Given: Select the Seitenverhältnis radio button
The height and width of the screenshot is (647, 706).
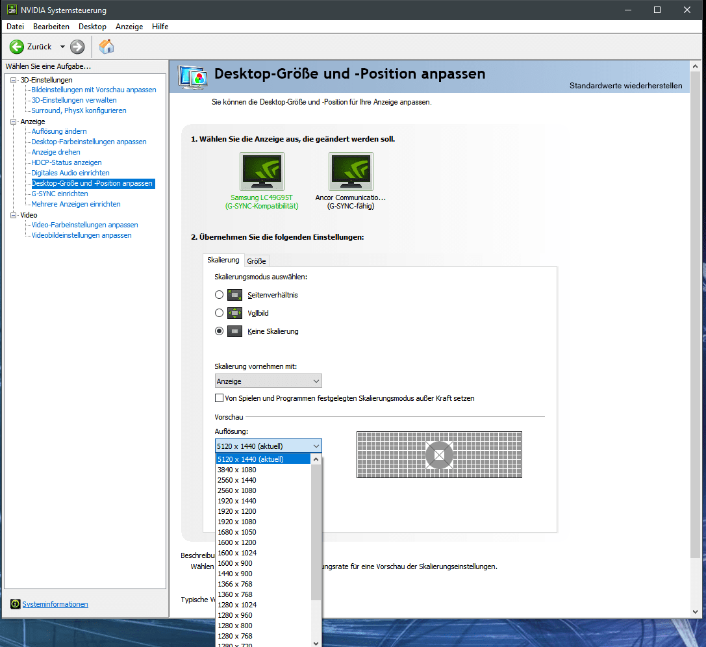Looking at the screenshot, I should (220, 295).
